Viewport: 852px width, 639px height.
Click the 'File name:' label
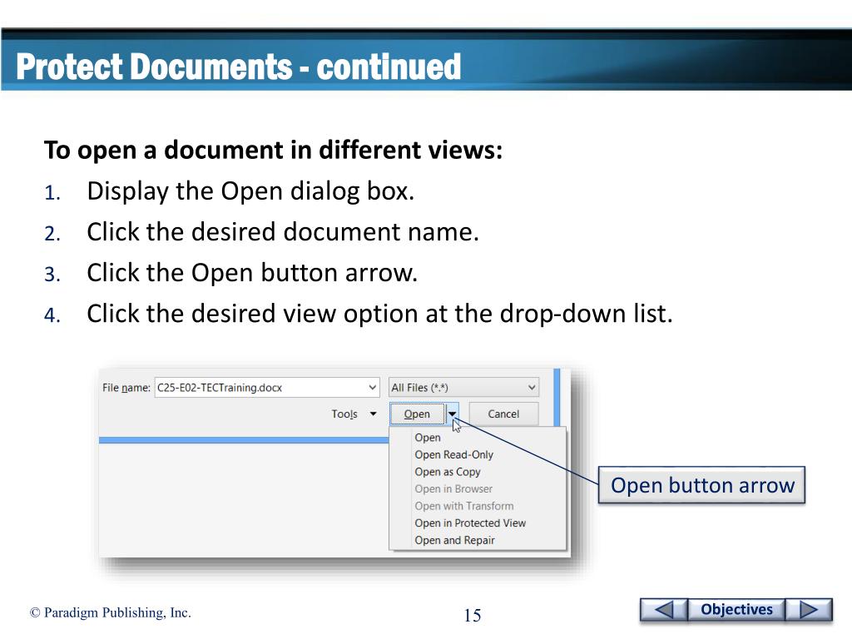tap(126, 388)
